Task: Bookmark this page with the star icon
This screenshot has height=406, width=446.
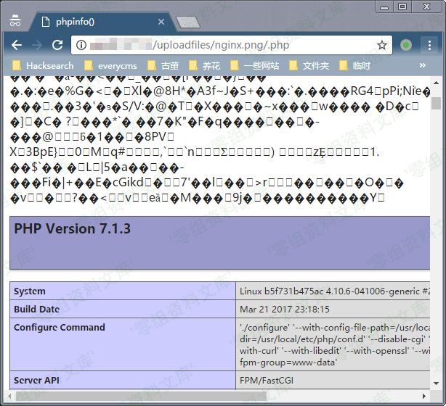Action: [381, 45]
